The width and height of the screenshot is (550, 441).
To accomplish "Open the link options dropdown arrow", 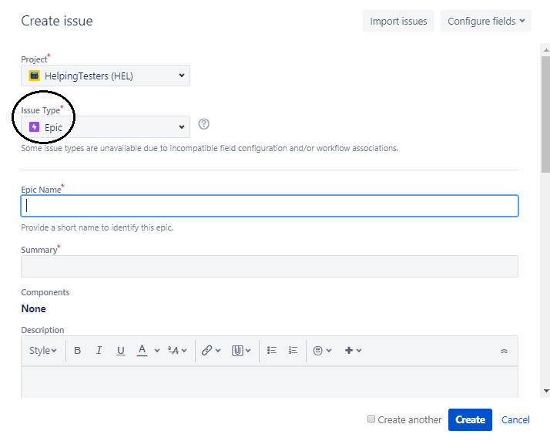I will (x=218, y=351).
